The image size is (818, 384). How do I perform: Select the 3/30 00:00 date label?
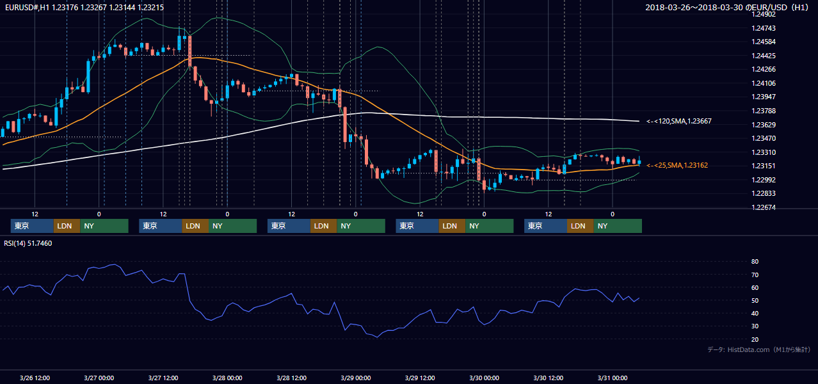(x=484, y=378)
